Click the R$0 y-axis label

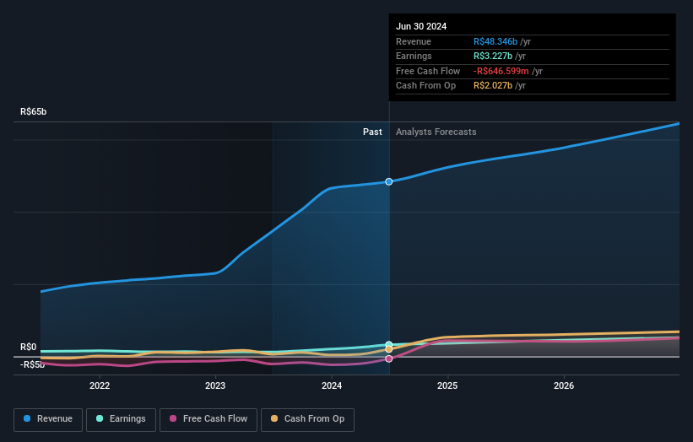(29, 347)
